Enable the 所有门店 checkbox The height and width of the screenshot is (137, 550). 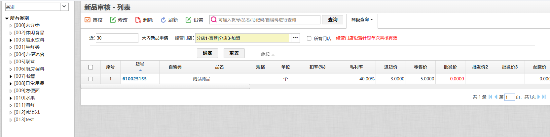pos(309,38)
